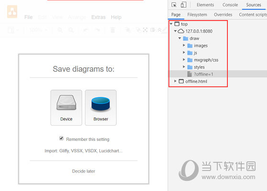Open the View menu
Image resolution: width=267 pixels, height=191 pixels.
57,17
